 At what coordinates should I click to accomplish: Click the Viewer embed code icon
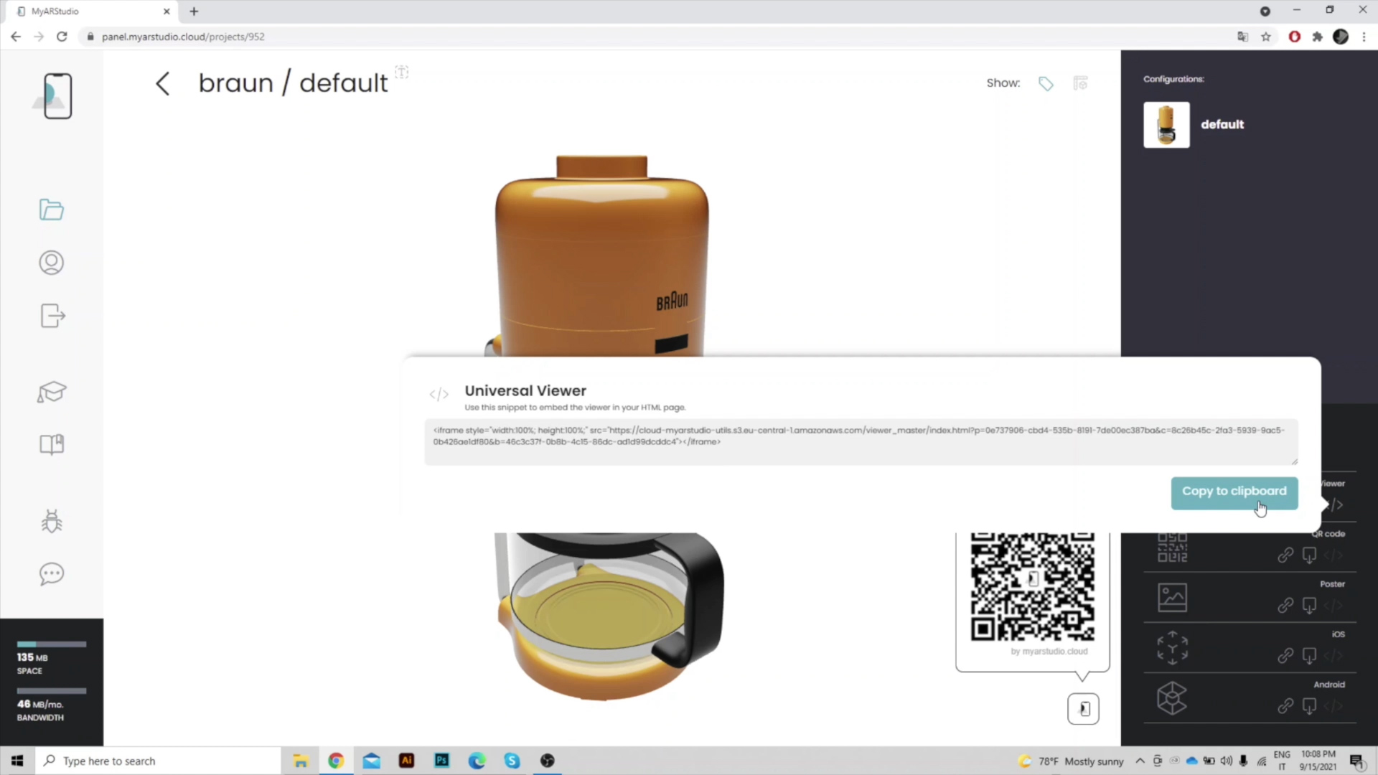[x=1335, y=505]
